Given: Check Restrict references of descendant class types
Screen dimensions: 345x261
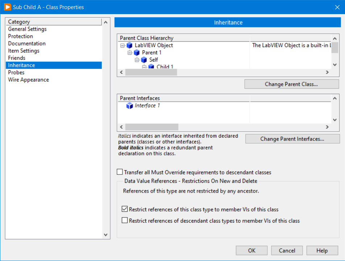Looking at the screenshot, I should (x=125, y=220).
